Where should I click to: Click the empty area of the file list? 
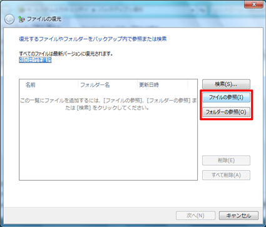[x=108, y=146]
